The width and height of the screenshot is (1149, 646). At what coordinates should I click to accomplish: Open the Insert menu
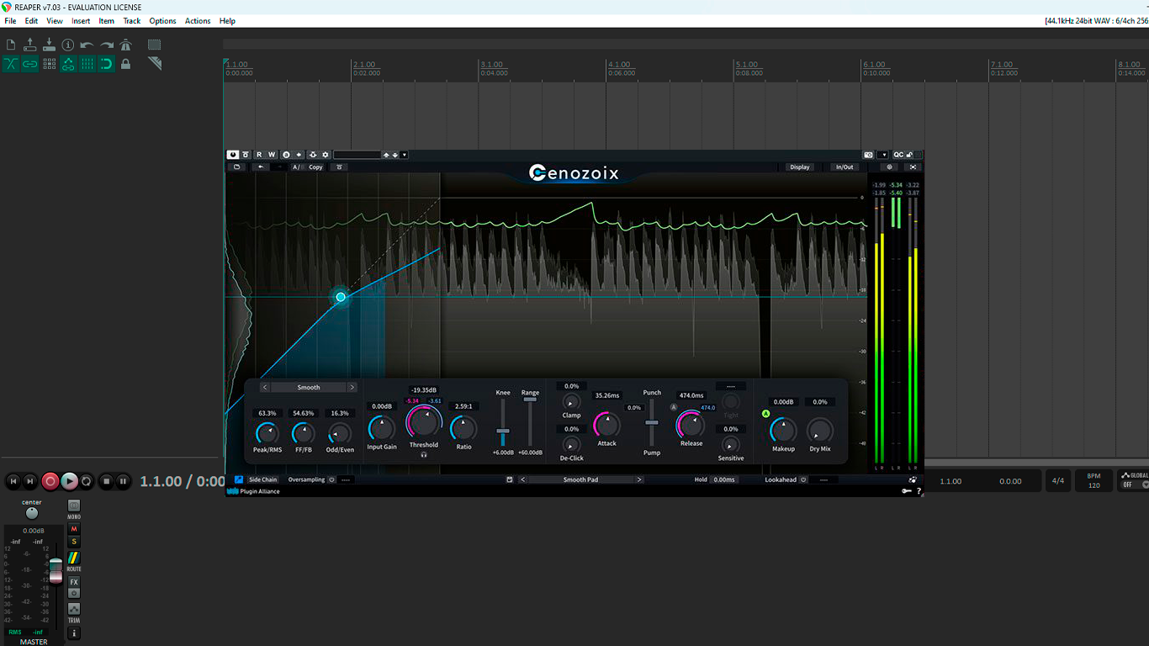coord(81,21)
